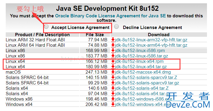Download jdk-8u152-linux-x64.tar.gz

coord(141,67)
